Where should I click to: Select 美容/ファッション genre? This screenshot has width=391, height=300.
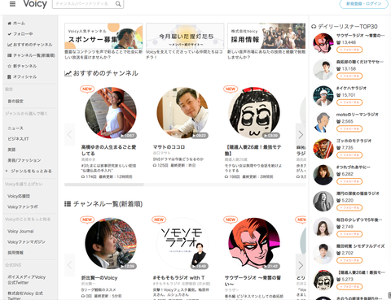pyautogui.click(x=24, y=160)
